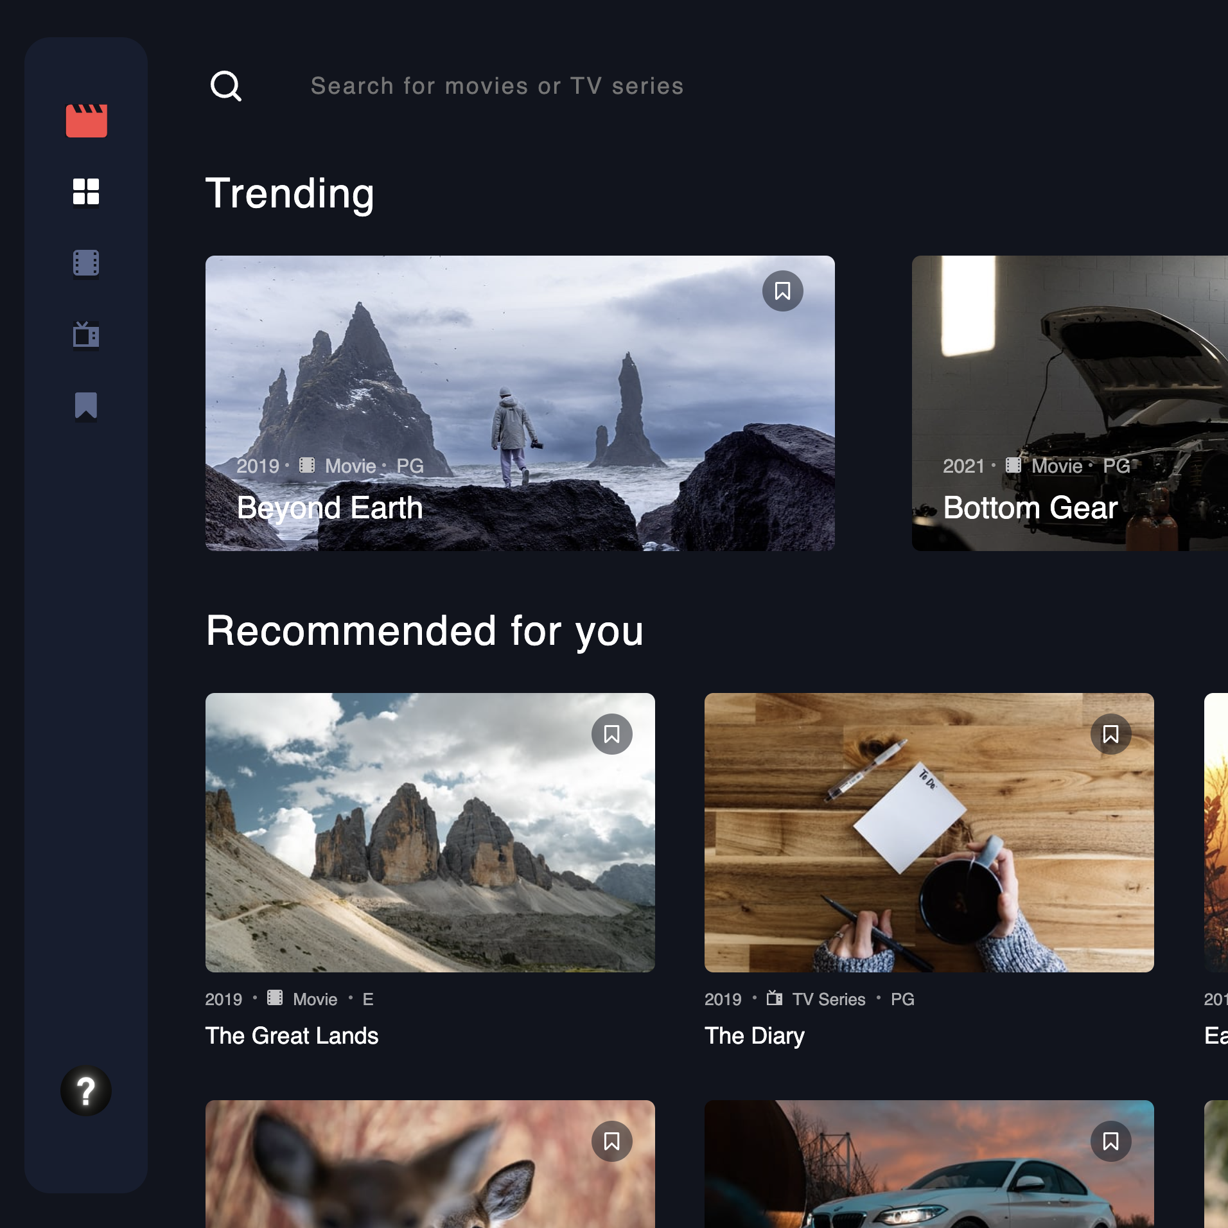Open the white car thumbnail
Image resolution: width=1228 pixels, height=1228 pixels.
pos(929,1164)
